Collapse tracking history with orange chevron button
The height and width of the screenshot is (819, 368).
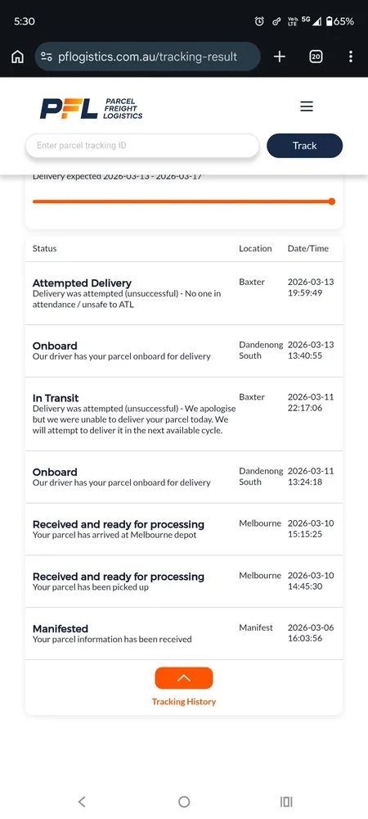click(x=184, y=678)
